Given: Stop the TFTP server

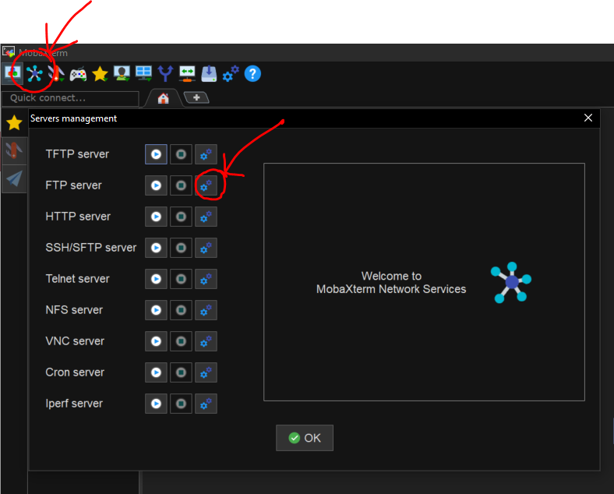Looking at the screenshot, I should click(x=181, y=154).
